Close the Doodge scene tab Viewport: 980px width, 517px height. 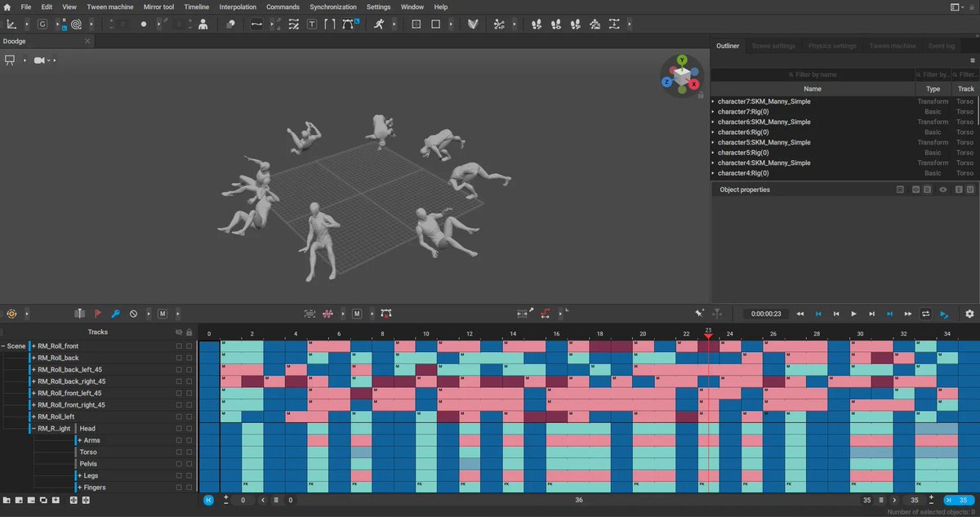87,41
